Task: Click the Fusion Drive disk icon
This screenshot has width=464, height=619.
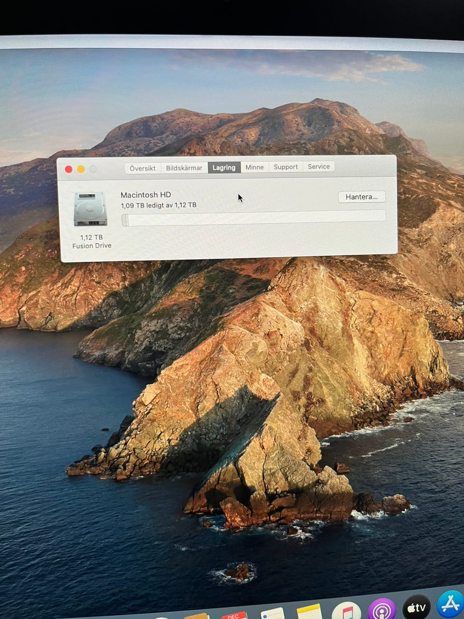Action: tap(90, 209)
